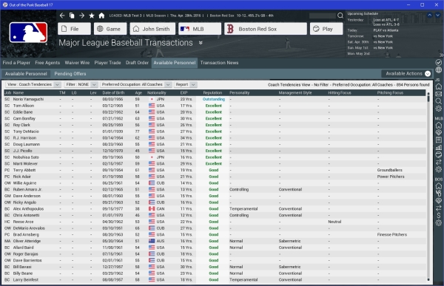Select the Pending Offers subtab
Screen dimensions: 444x286
click(70, 74)
